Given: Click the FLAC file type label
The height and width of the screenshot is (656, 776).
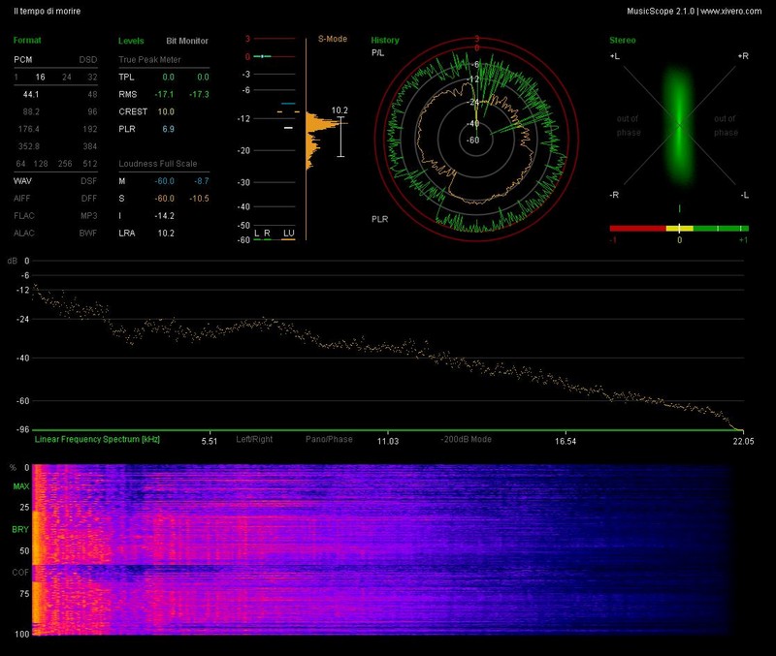Looking at the screenshot, I should pyautogui.click(x=24, y=215).
